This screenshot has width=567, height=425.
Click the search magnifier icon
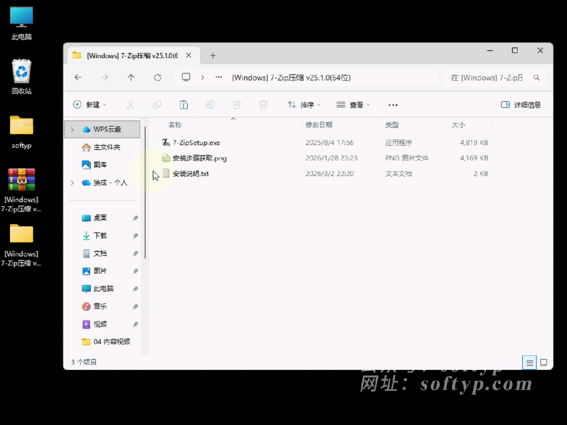pyautogui.click(x=537, y=78)
